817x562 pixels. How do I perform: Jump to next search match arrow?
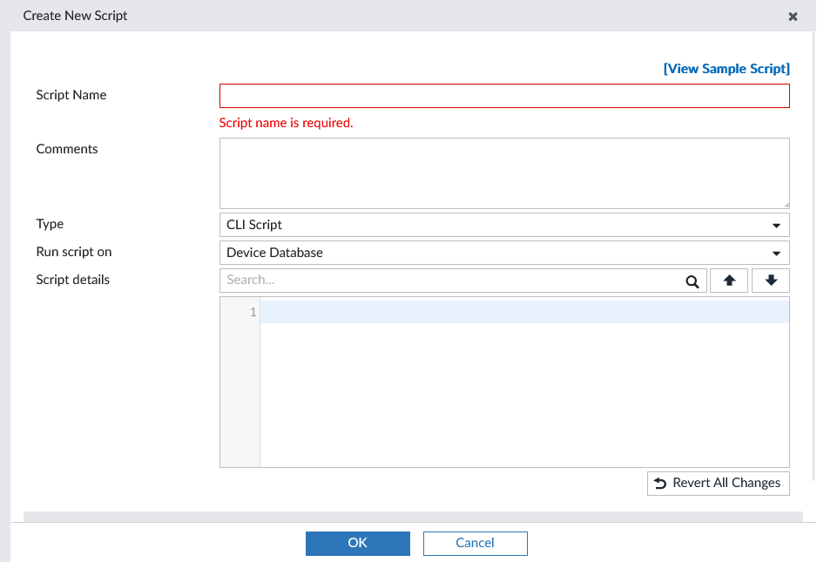coord(771,281)
